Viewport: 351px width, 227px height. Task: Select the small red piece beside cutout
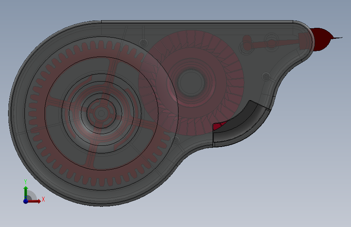[x=218, y=126]
